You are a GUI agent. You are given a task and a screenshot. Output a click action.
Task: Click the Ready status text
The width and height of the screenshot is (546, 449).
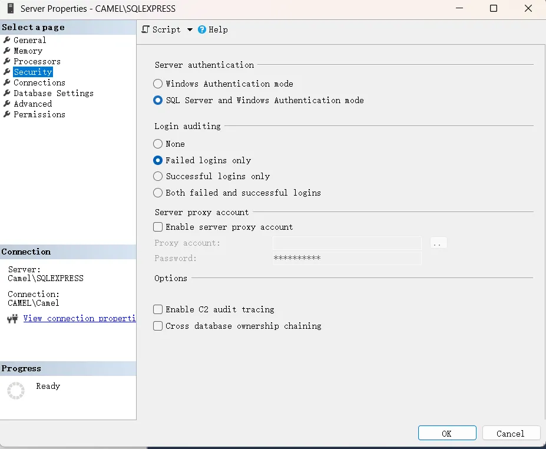pyautogui.click(x=48, y=386)
